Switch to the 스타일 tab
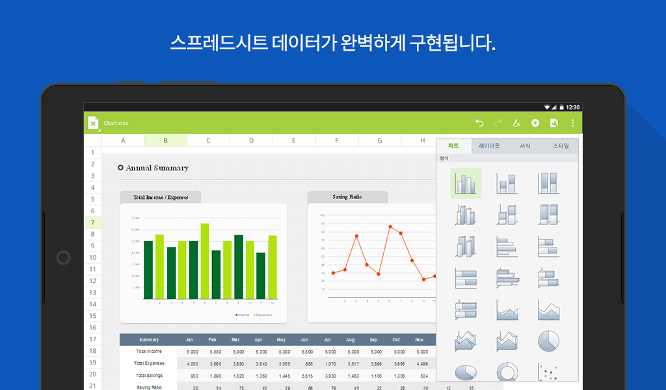666x390 pixels. [x=561, y=146]
